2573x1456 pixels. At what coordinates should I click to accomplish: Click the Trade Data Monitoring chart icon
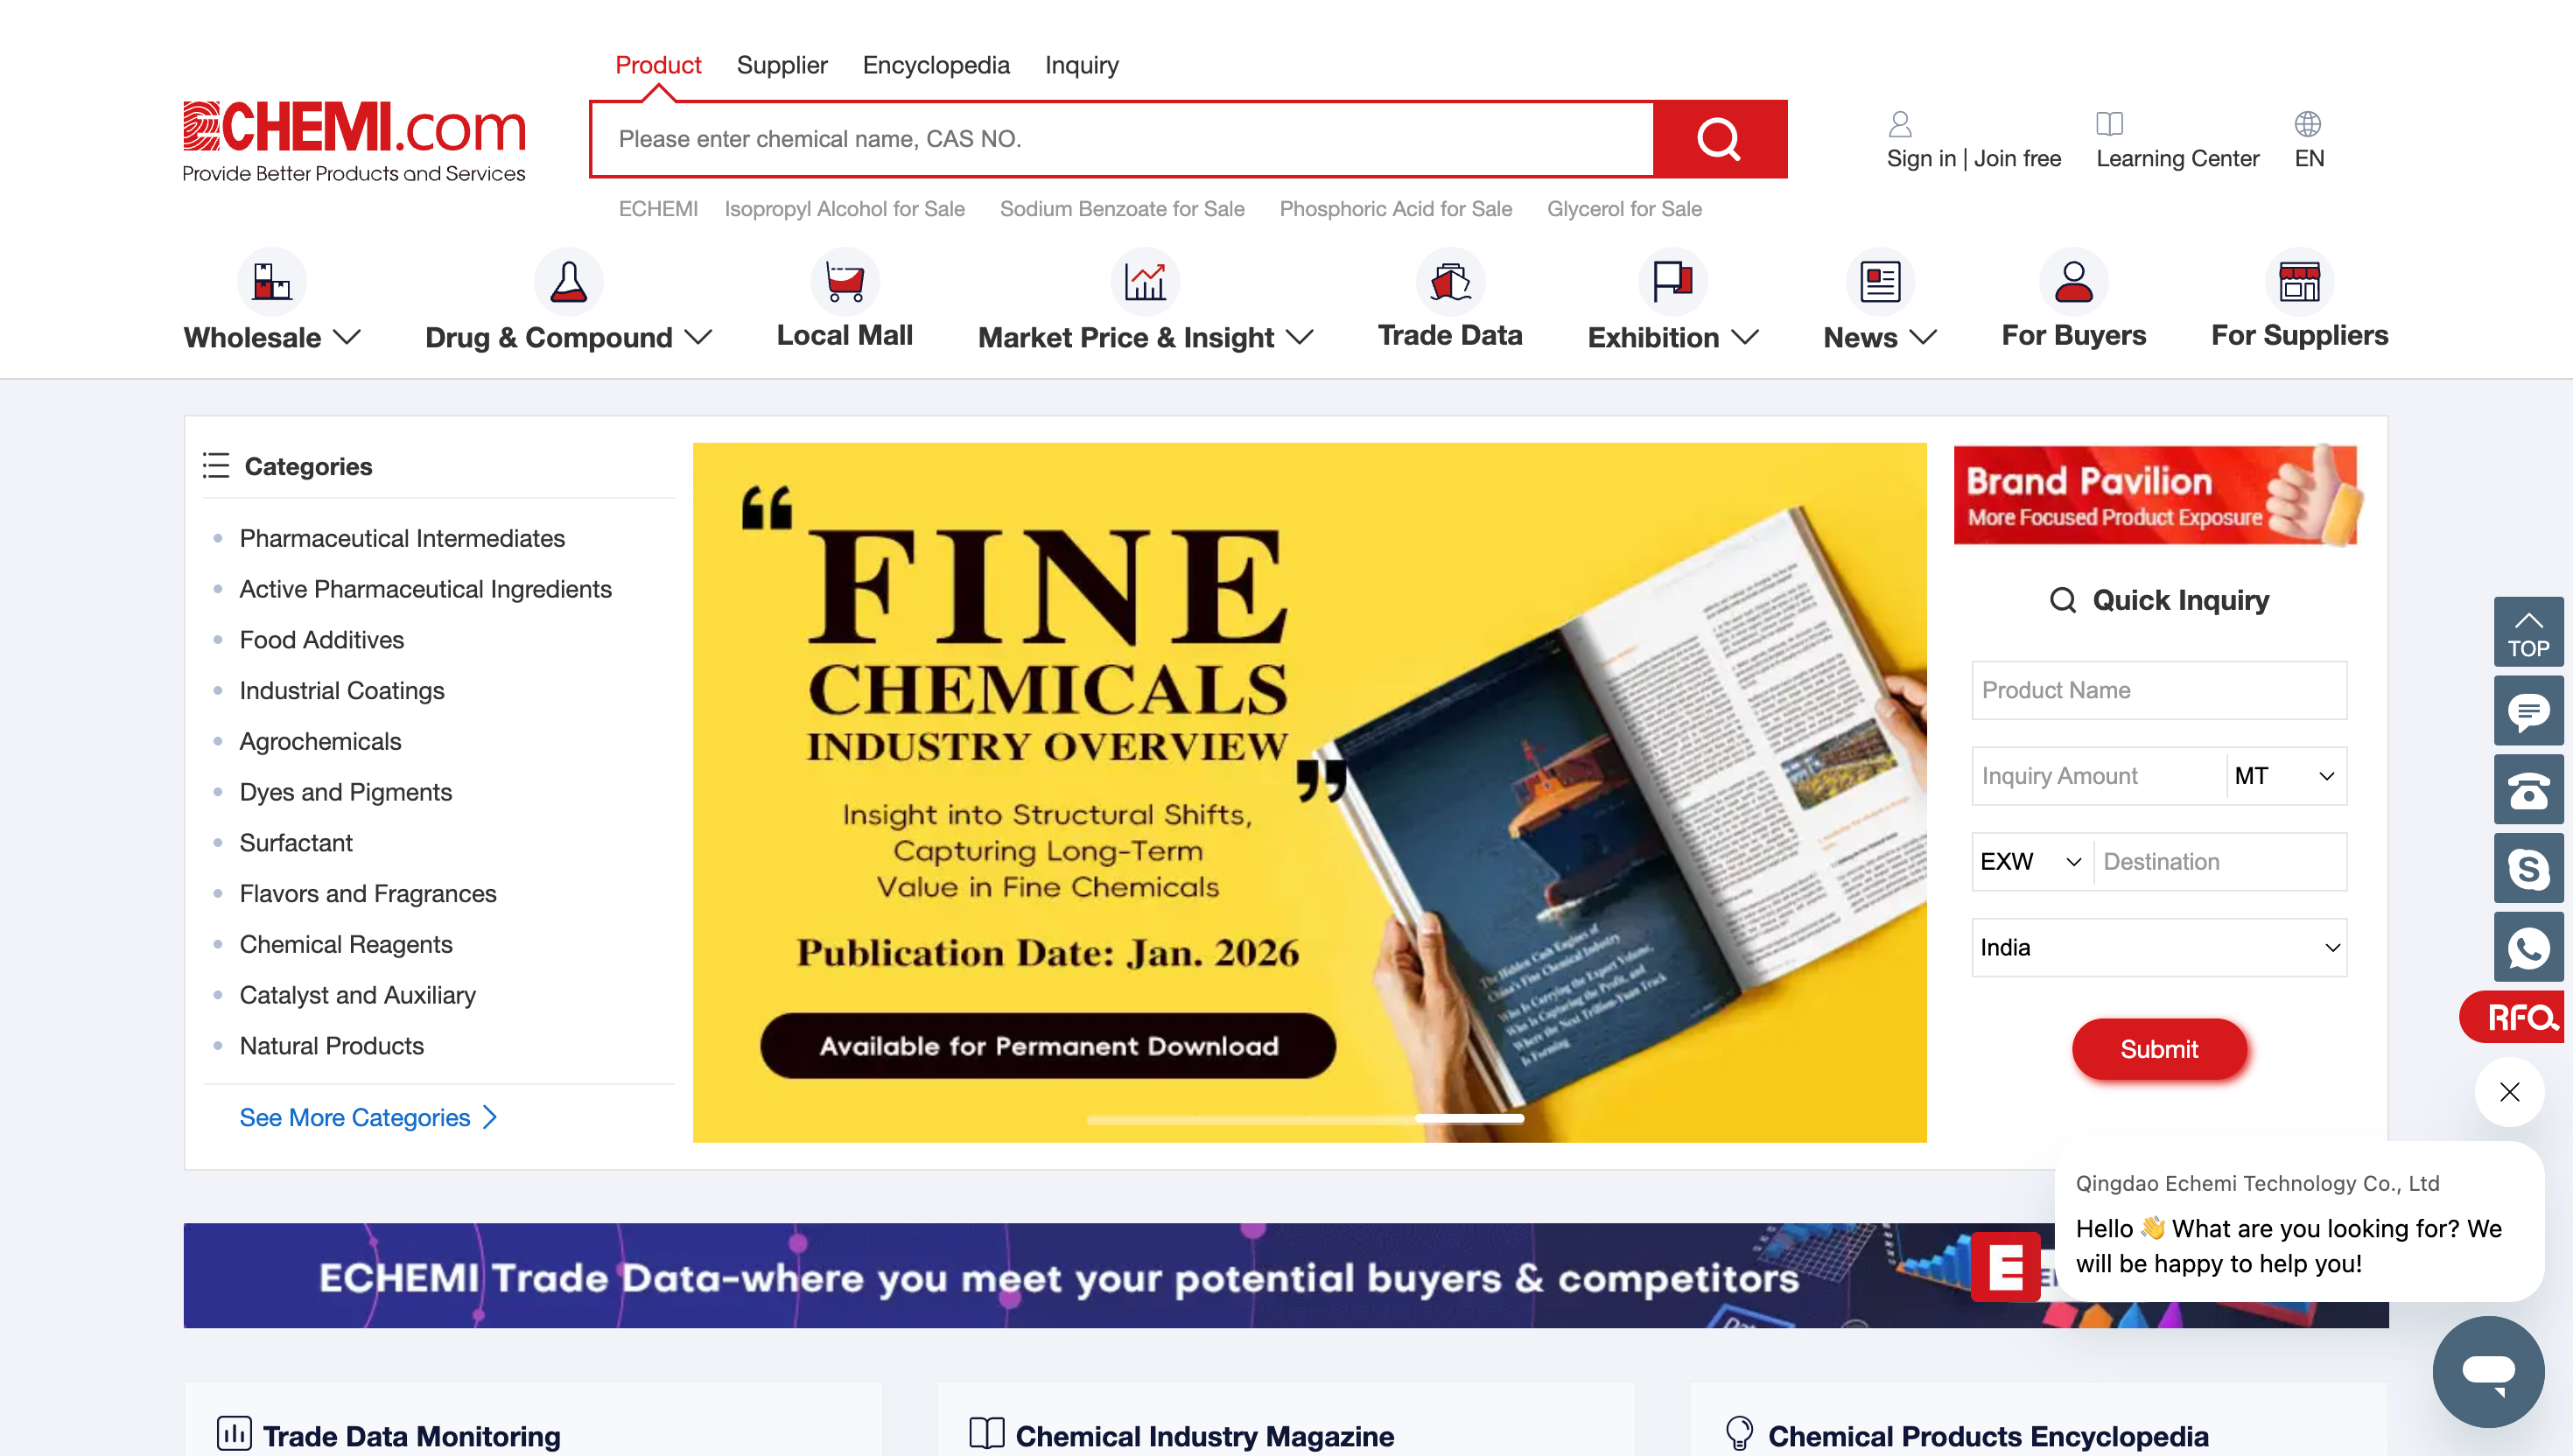(x=234, y=1434)
